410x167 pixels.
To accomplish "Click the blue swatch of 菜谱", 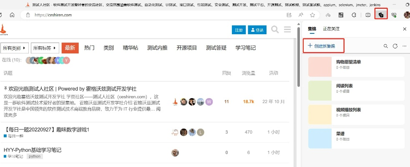I will coord(320,139).
